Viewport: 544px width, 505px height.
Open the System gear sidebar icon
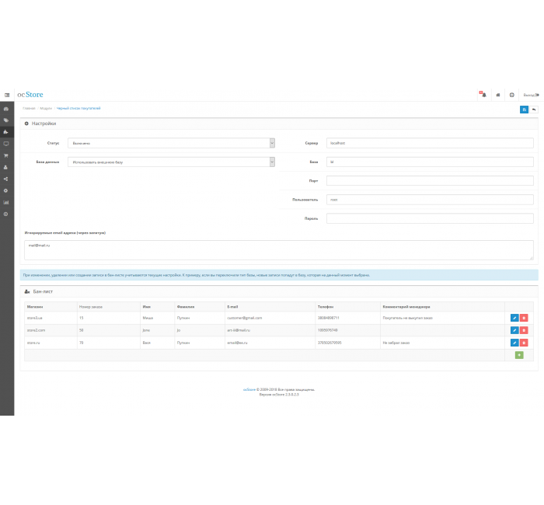tap(6, 191)
